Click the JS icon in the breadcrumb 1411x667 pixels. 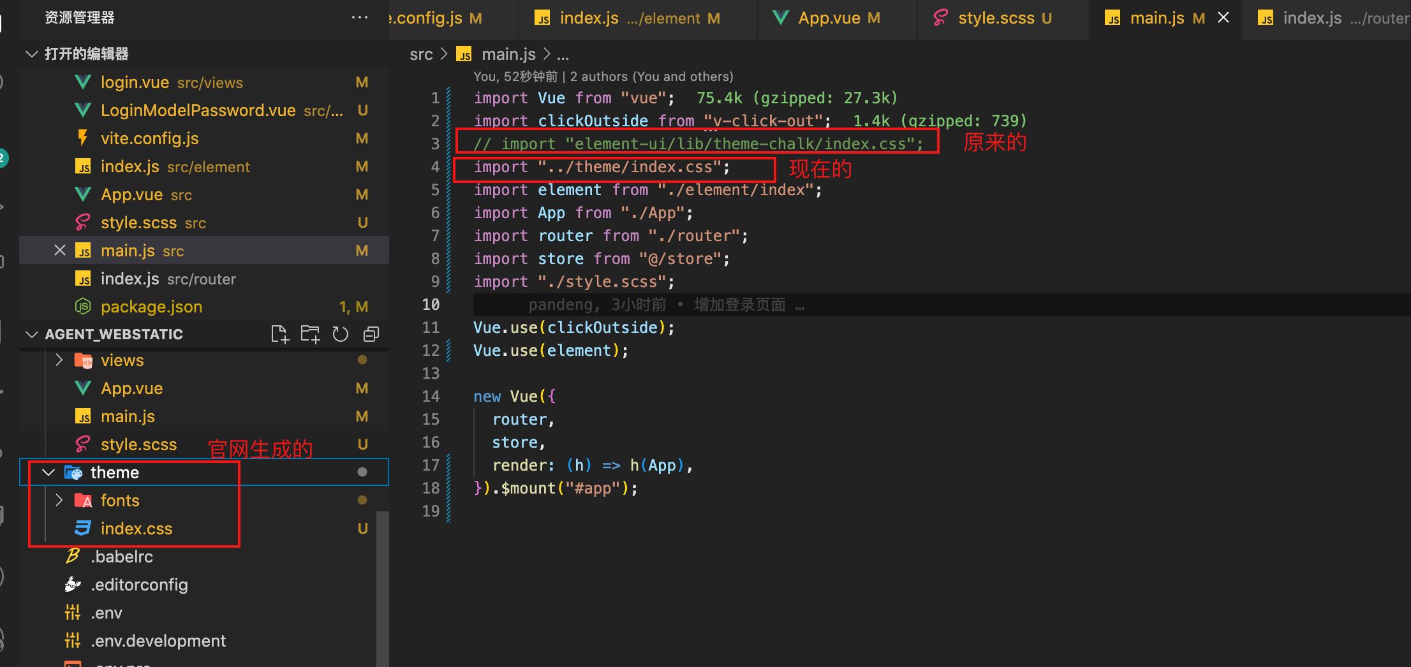coord(464,54)
